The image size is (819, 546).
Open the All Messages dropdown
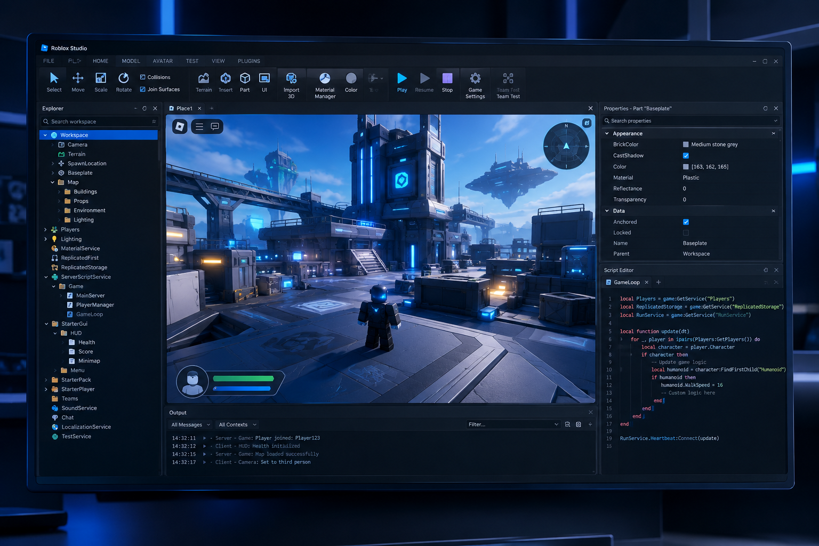[x=191, y=424]
